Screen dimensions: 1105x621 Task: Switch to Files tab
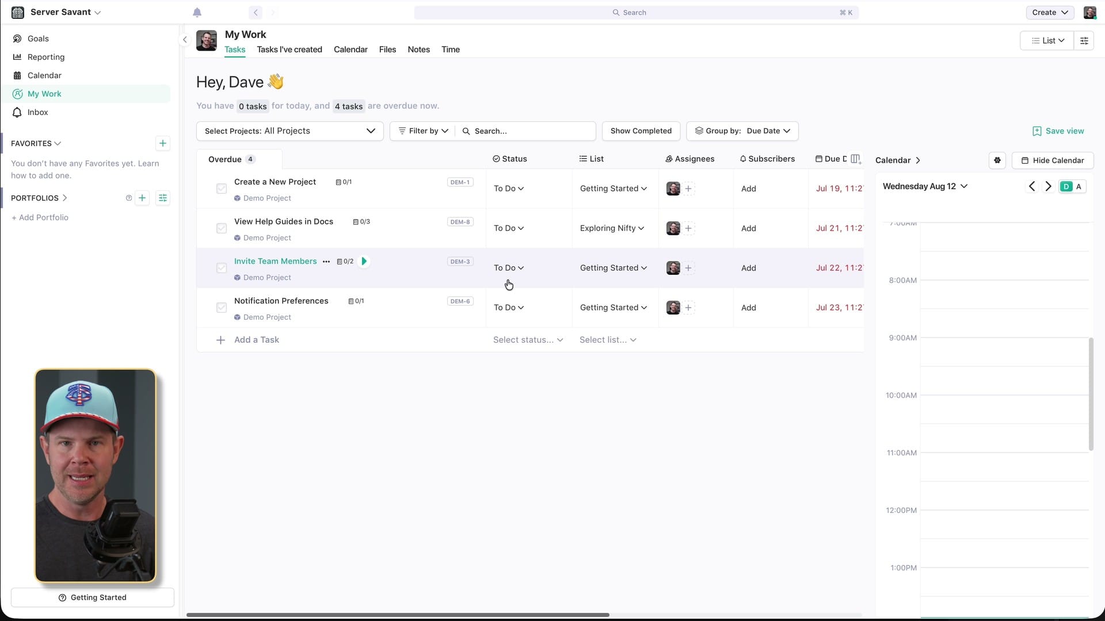(x=387, y=49)
